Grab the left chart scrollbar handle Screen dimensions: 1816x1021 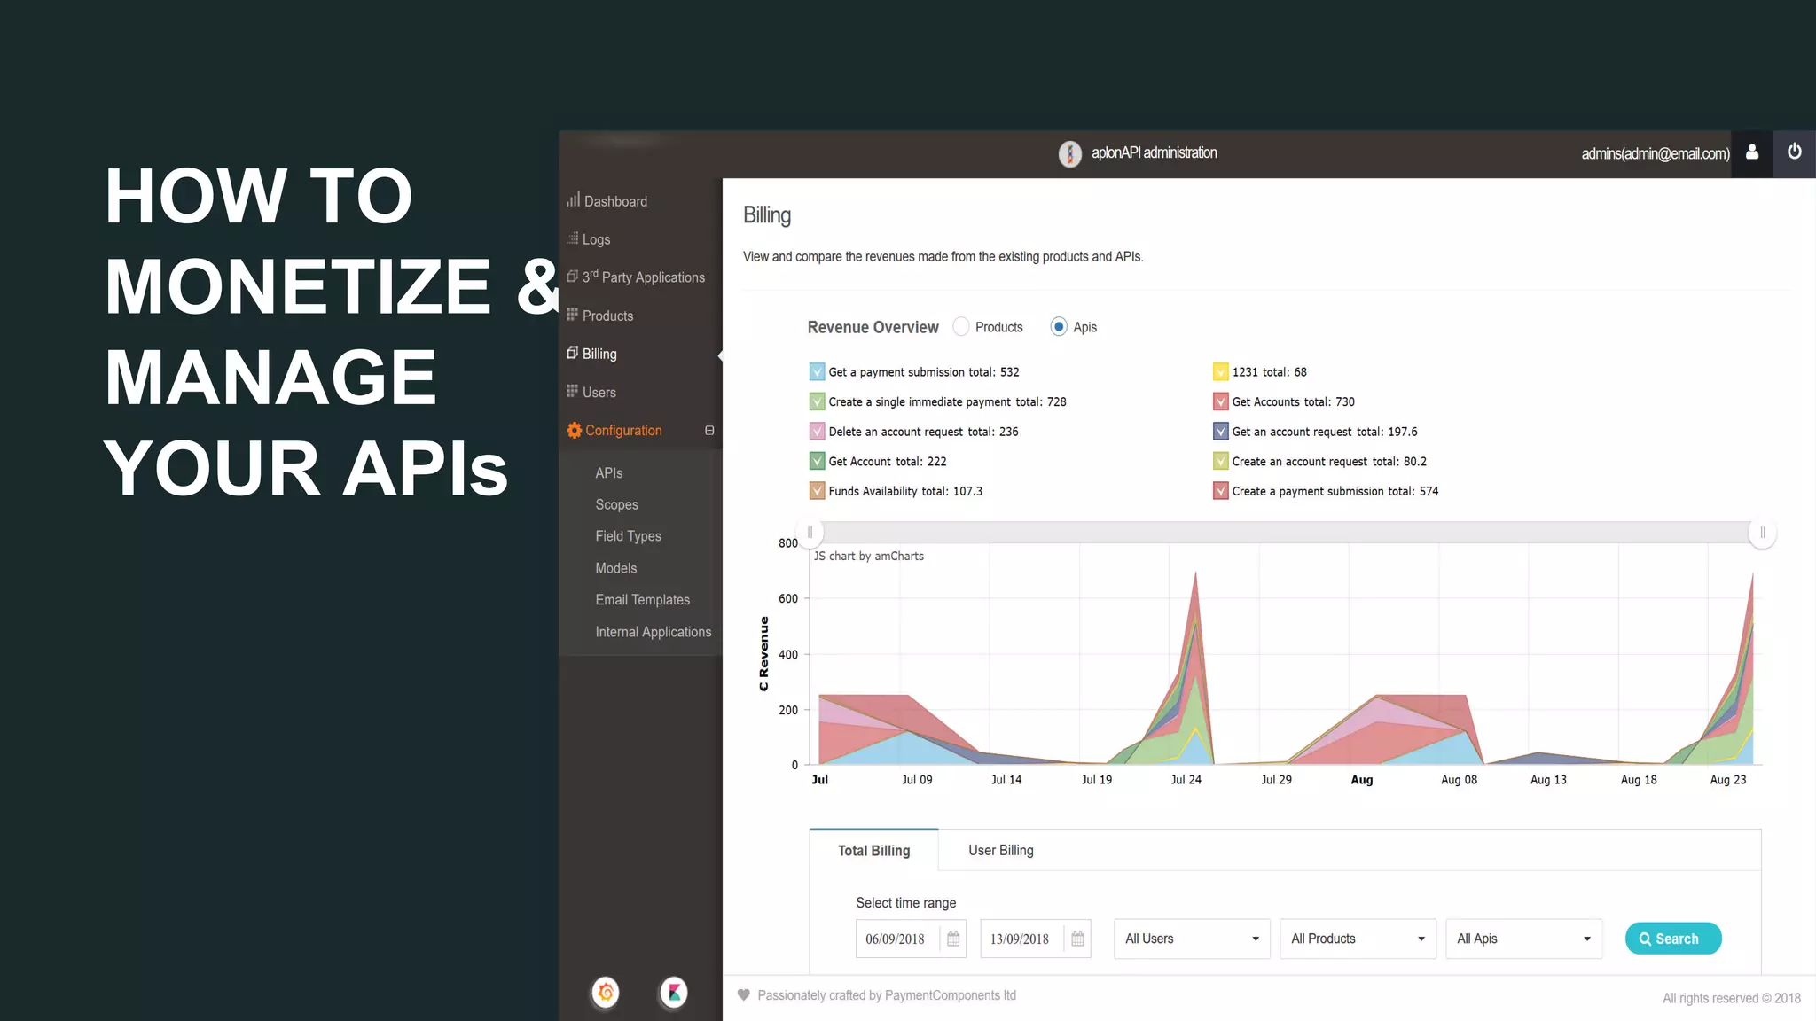pos(810,533)
